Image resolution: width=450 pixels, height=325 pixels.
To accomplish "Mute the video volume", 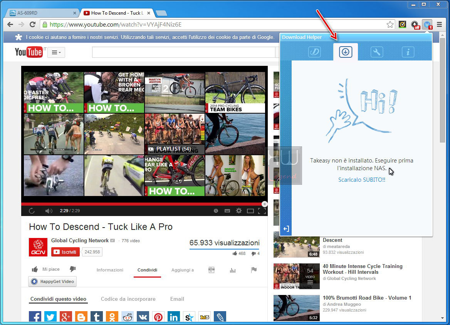I will pyautogui.click(x=49, y=211).
